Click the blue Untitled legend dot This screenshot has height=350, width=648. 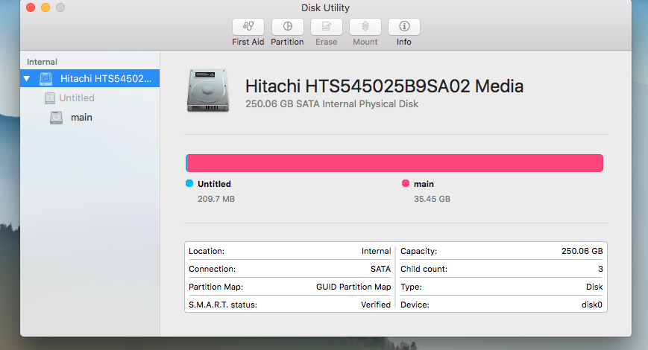(189, 183)
